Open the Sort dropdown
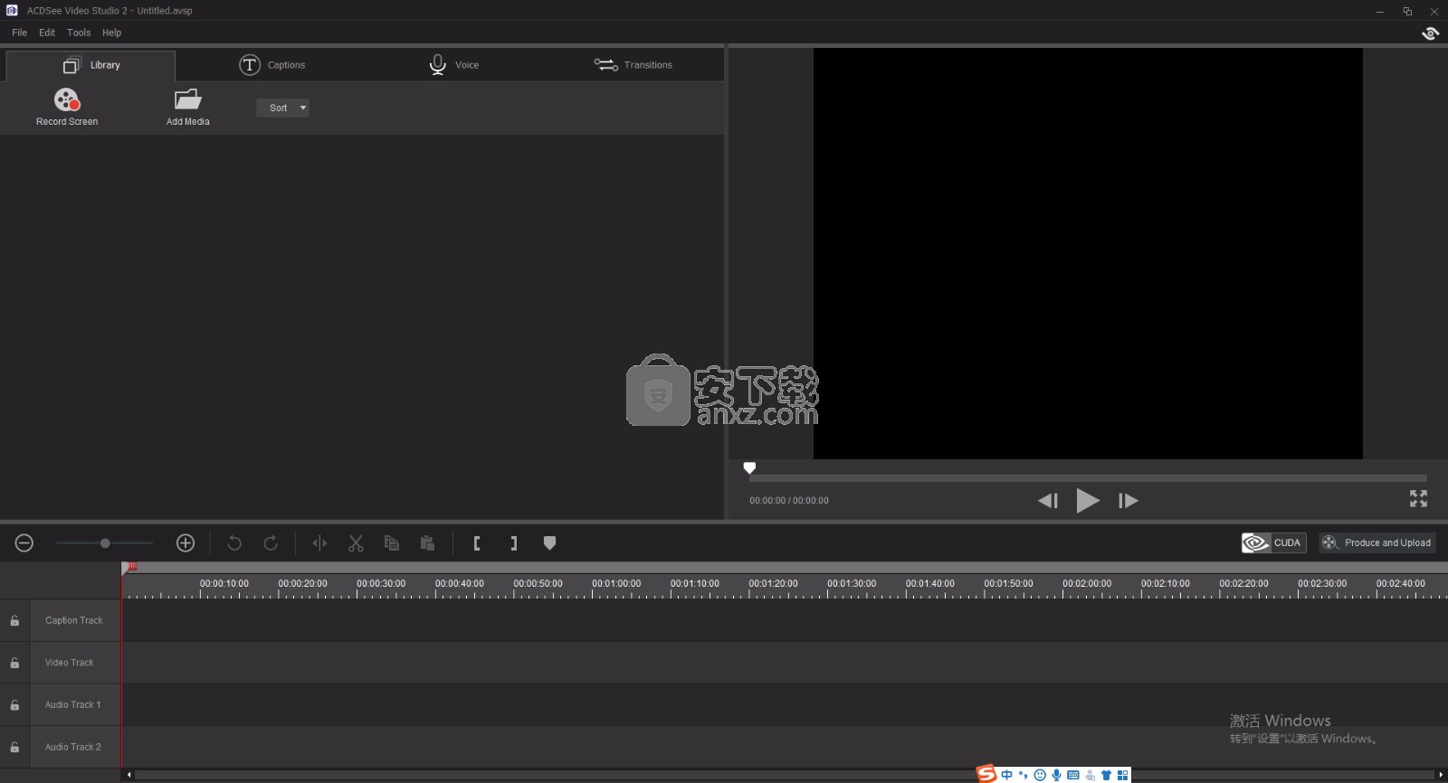 [282, 108]
